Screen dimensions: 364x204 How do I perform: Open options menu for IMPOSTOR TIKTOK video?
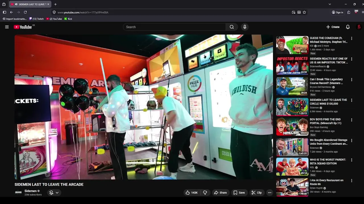pos(351,59)
